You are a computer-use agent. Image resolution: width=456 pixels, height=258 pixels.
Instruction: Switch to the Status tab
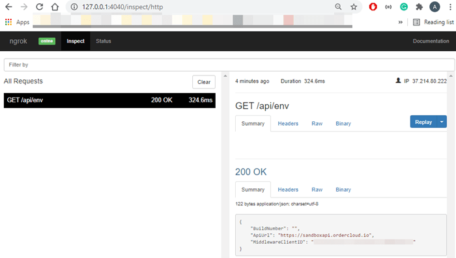(104, 41)
